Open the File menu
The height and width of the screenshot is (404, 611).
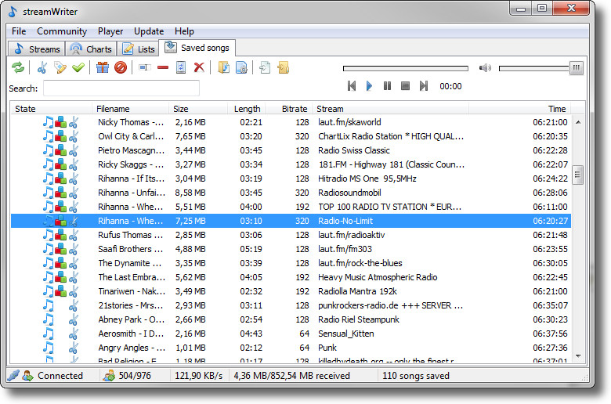click(x=19, y=31)
